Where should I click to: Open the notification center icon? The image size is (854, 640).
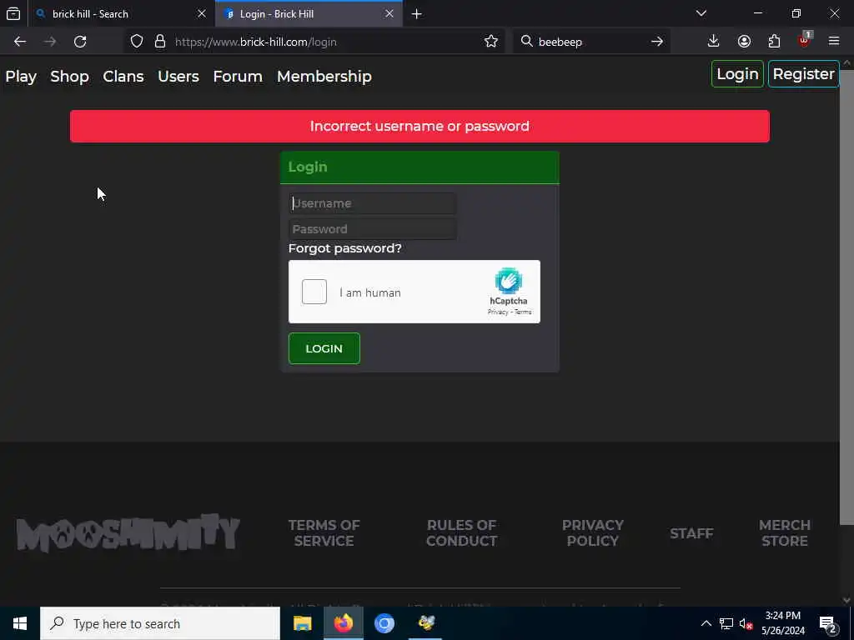coord(828,624)
